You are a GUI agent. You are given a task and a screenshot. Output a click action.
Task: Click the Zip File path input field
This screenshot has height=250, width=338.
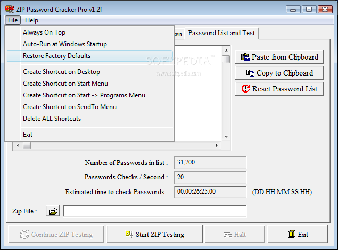click(155, 211)
